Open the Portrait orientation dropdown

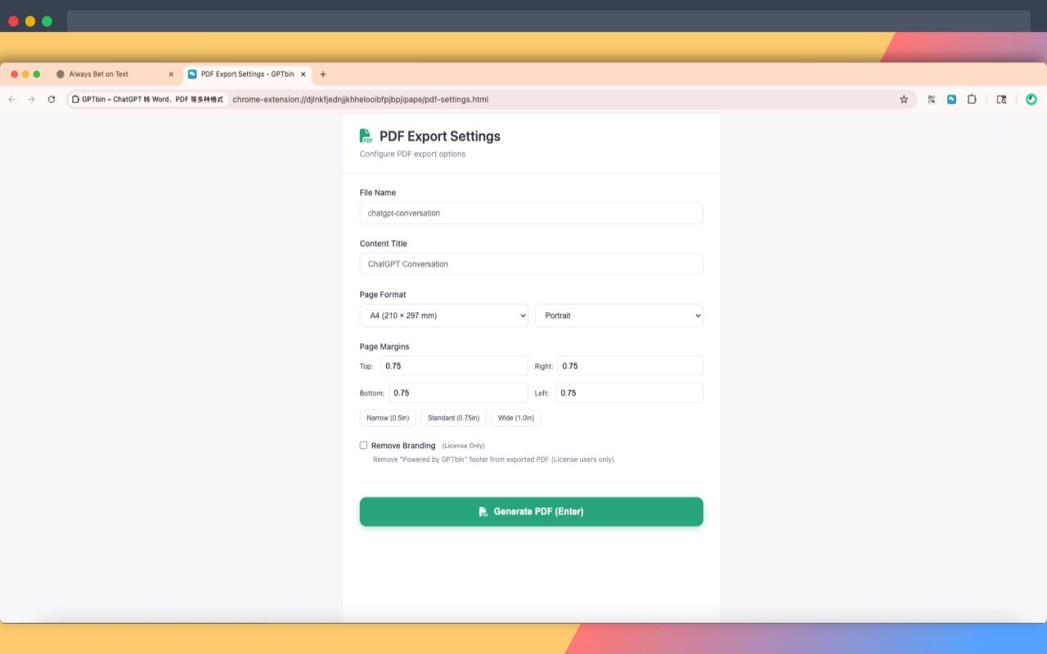619,316
